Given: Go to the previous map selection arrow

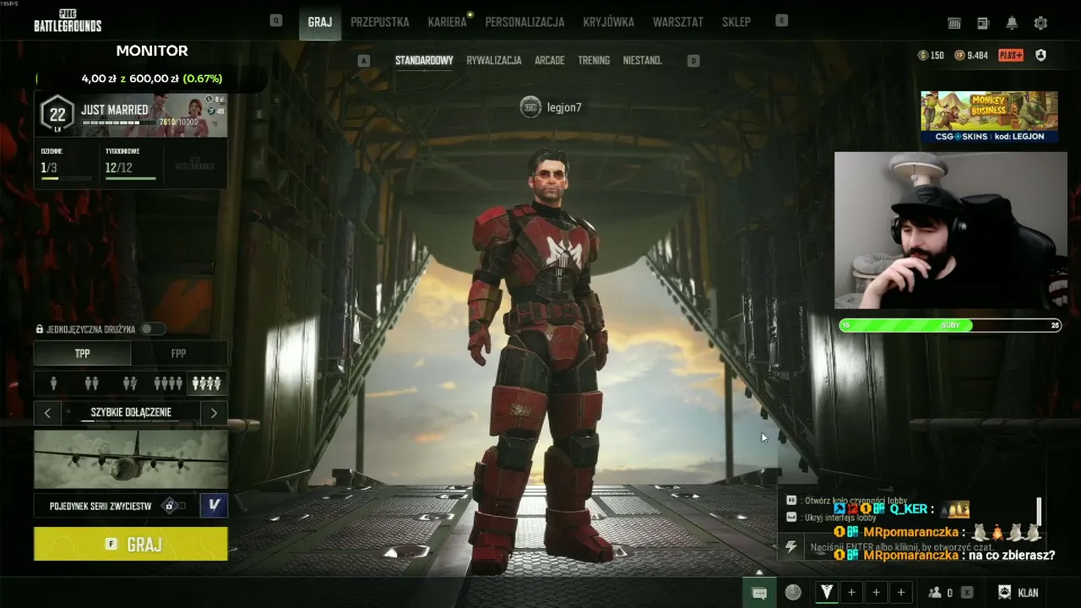Looking at the screenshot, I should [x=47, y=413].
